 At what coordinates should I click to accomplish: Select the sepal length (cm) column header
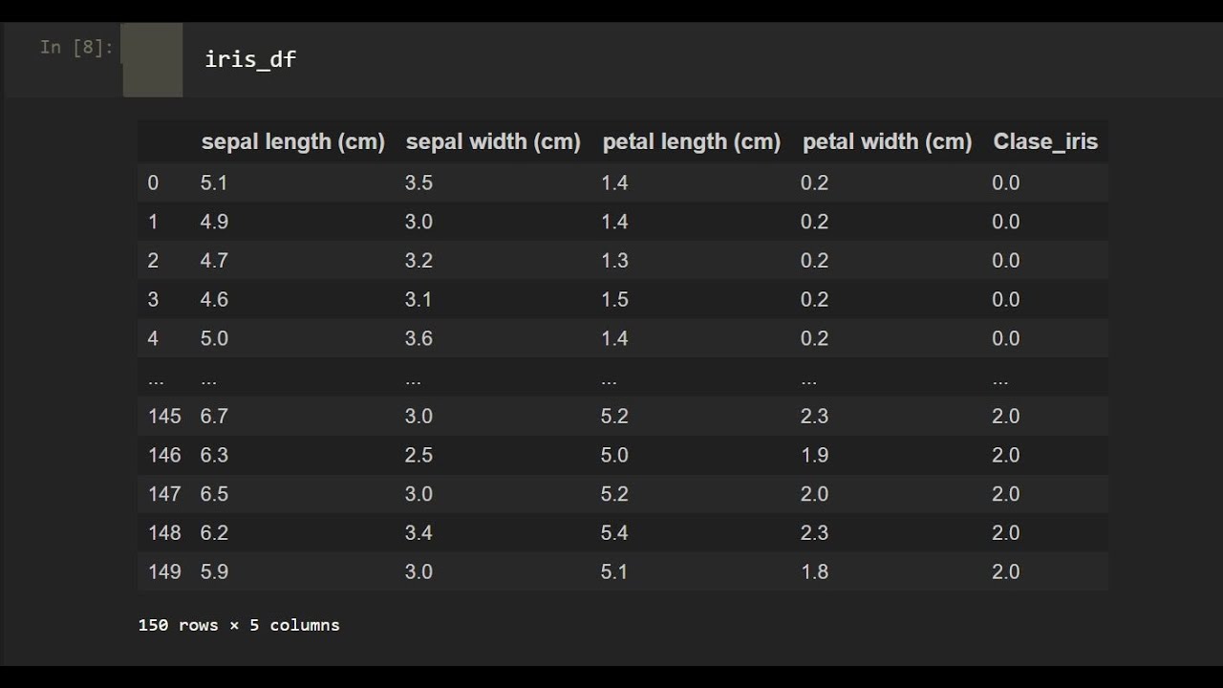point(292,142)
